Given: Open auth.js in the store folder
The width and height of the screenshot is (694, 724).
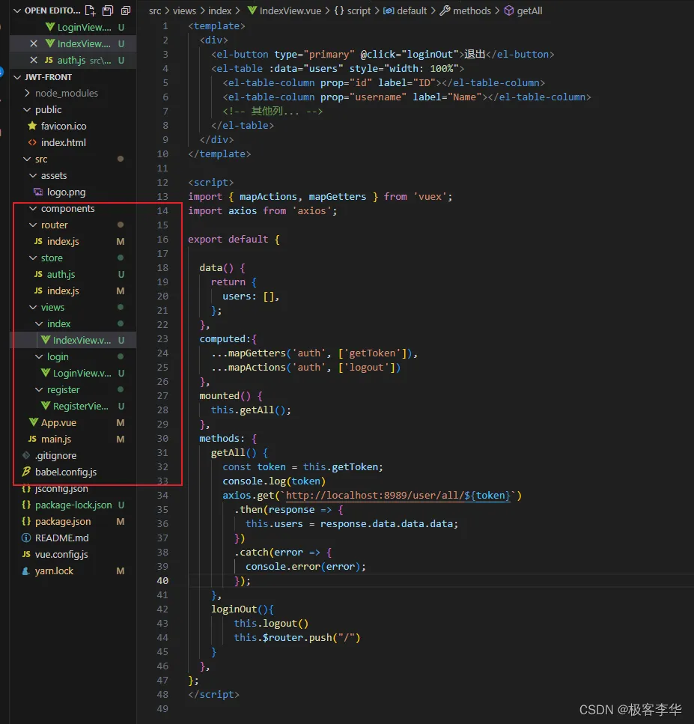Looking at the screenshot, I should 61,274.
